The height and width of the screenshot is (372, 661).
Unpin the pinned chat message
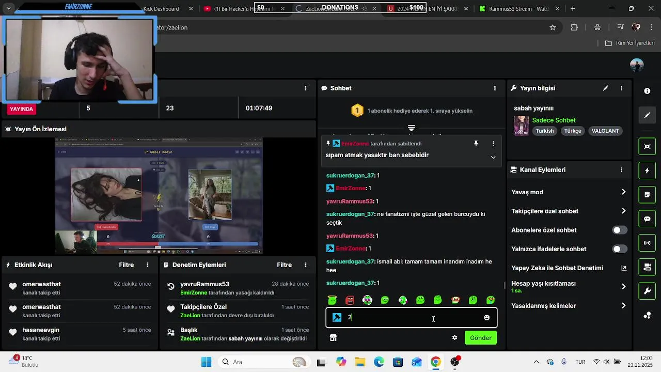pyautogui.click(x=476, y=144)
